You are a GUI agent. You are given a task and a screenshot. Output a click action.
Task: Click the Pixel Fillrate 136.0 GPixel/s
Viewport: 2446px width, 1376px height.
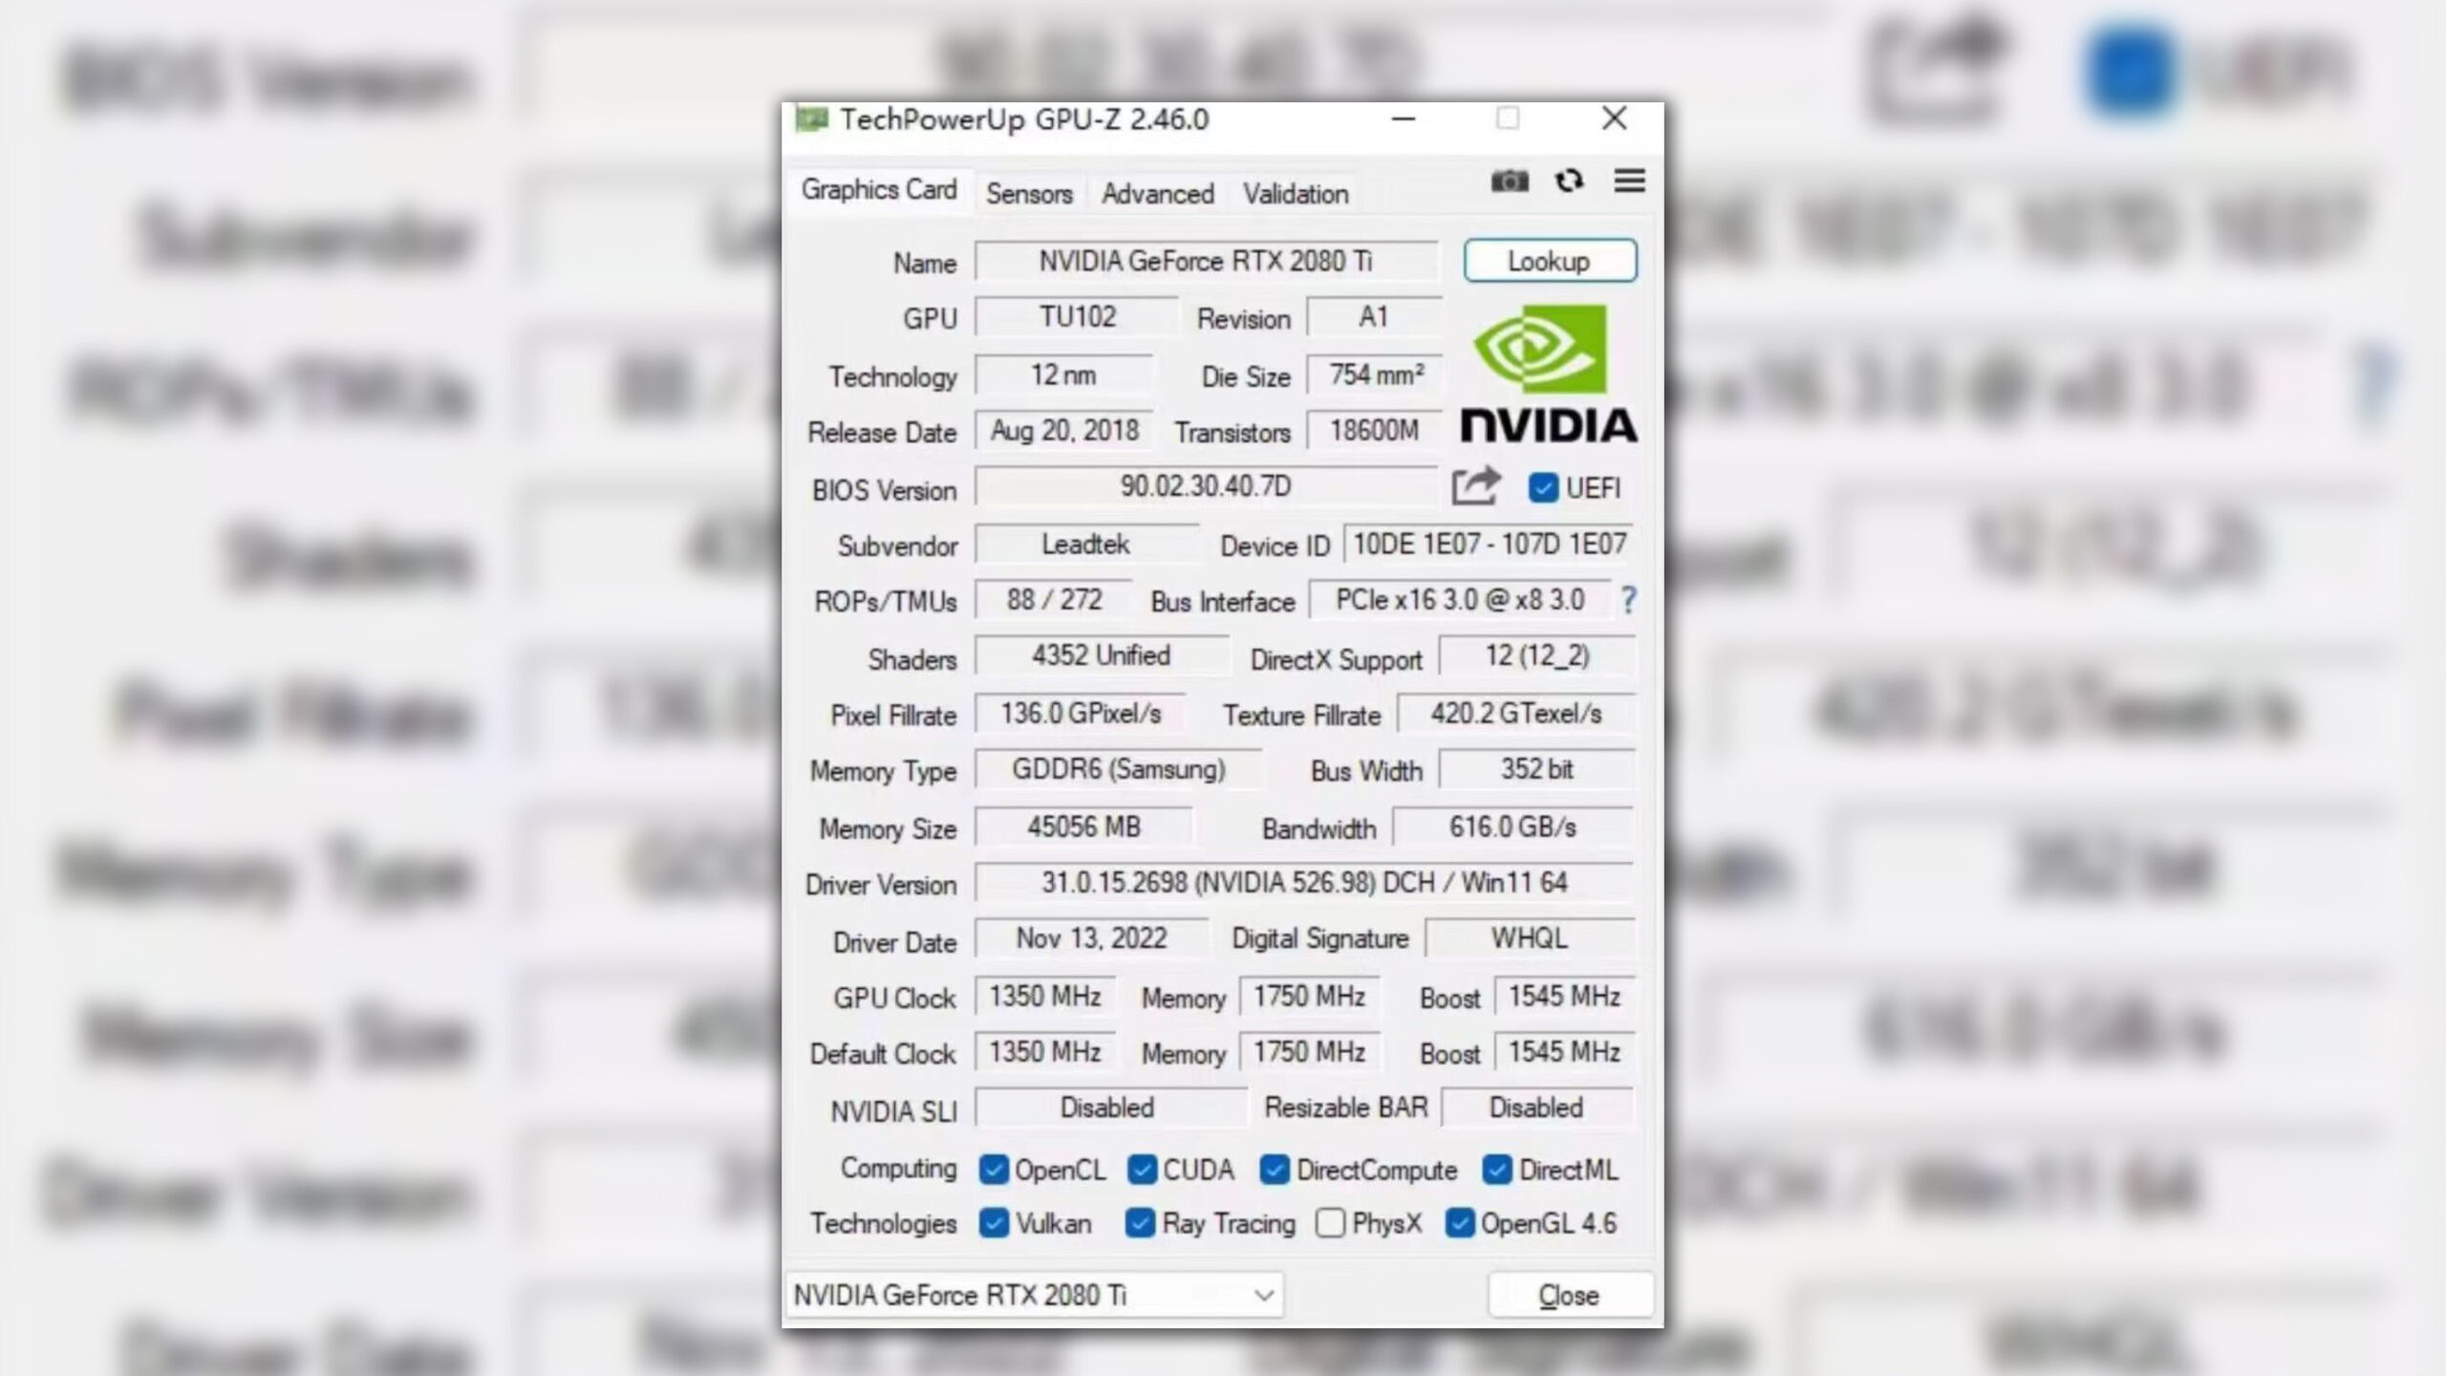click(1081, 713)
